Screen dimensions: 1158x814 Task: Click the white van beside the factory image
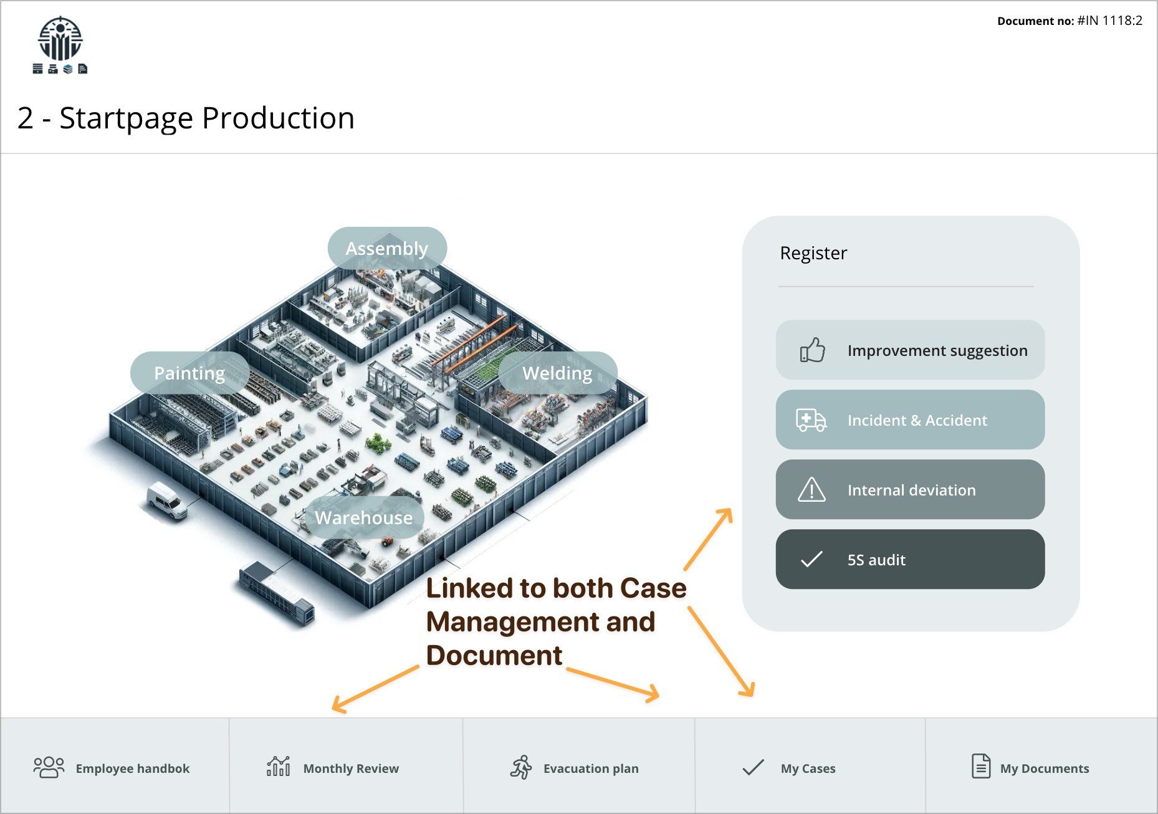(x=166, y=500)
